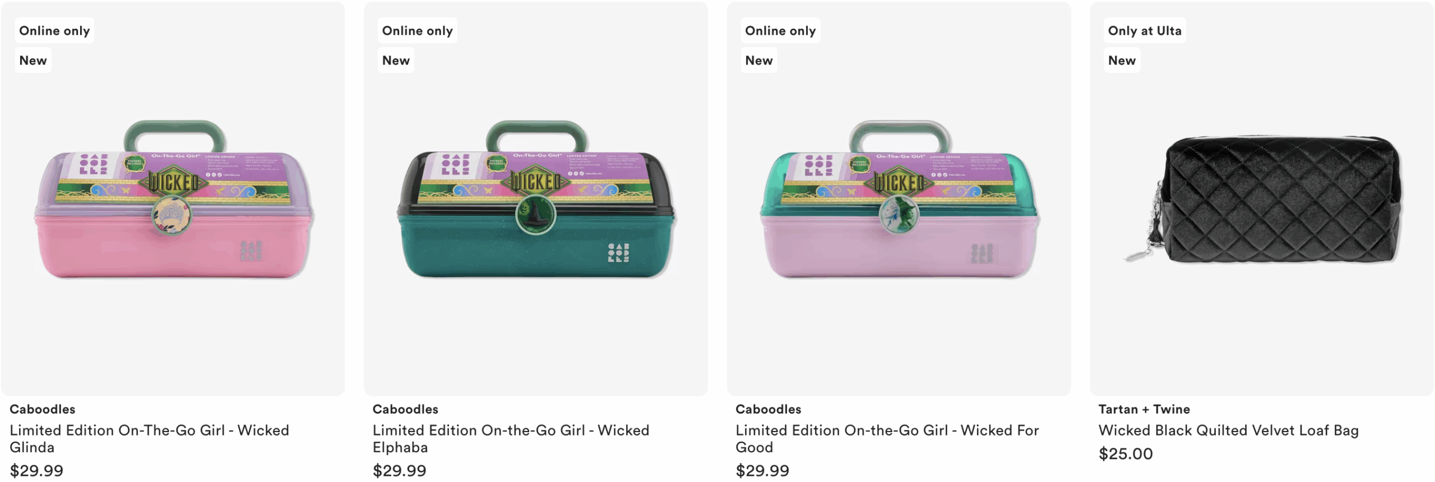1435x482 pixels.
Task: Click Caboodles brand above Wicked Elphaba
Action: tap(405, 409)
